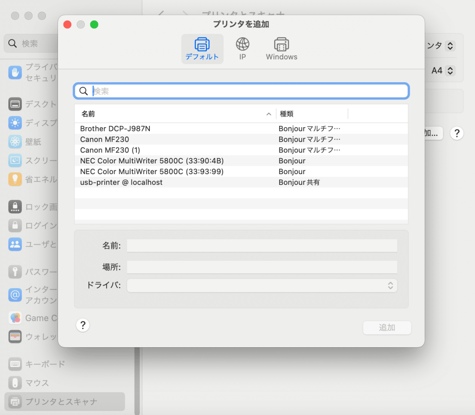This screenshot has width=475, height=415.
Task: Switch to the IP tab
Action: pyautogui.click(x=243, y=49)
